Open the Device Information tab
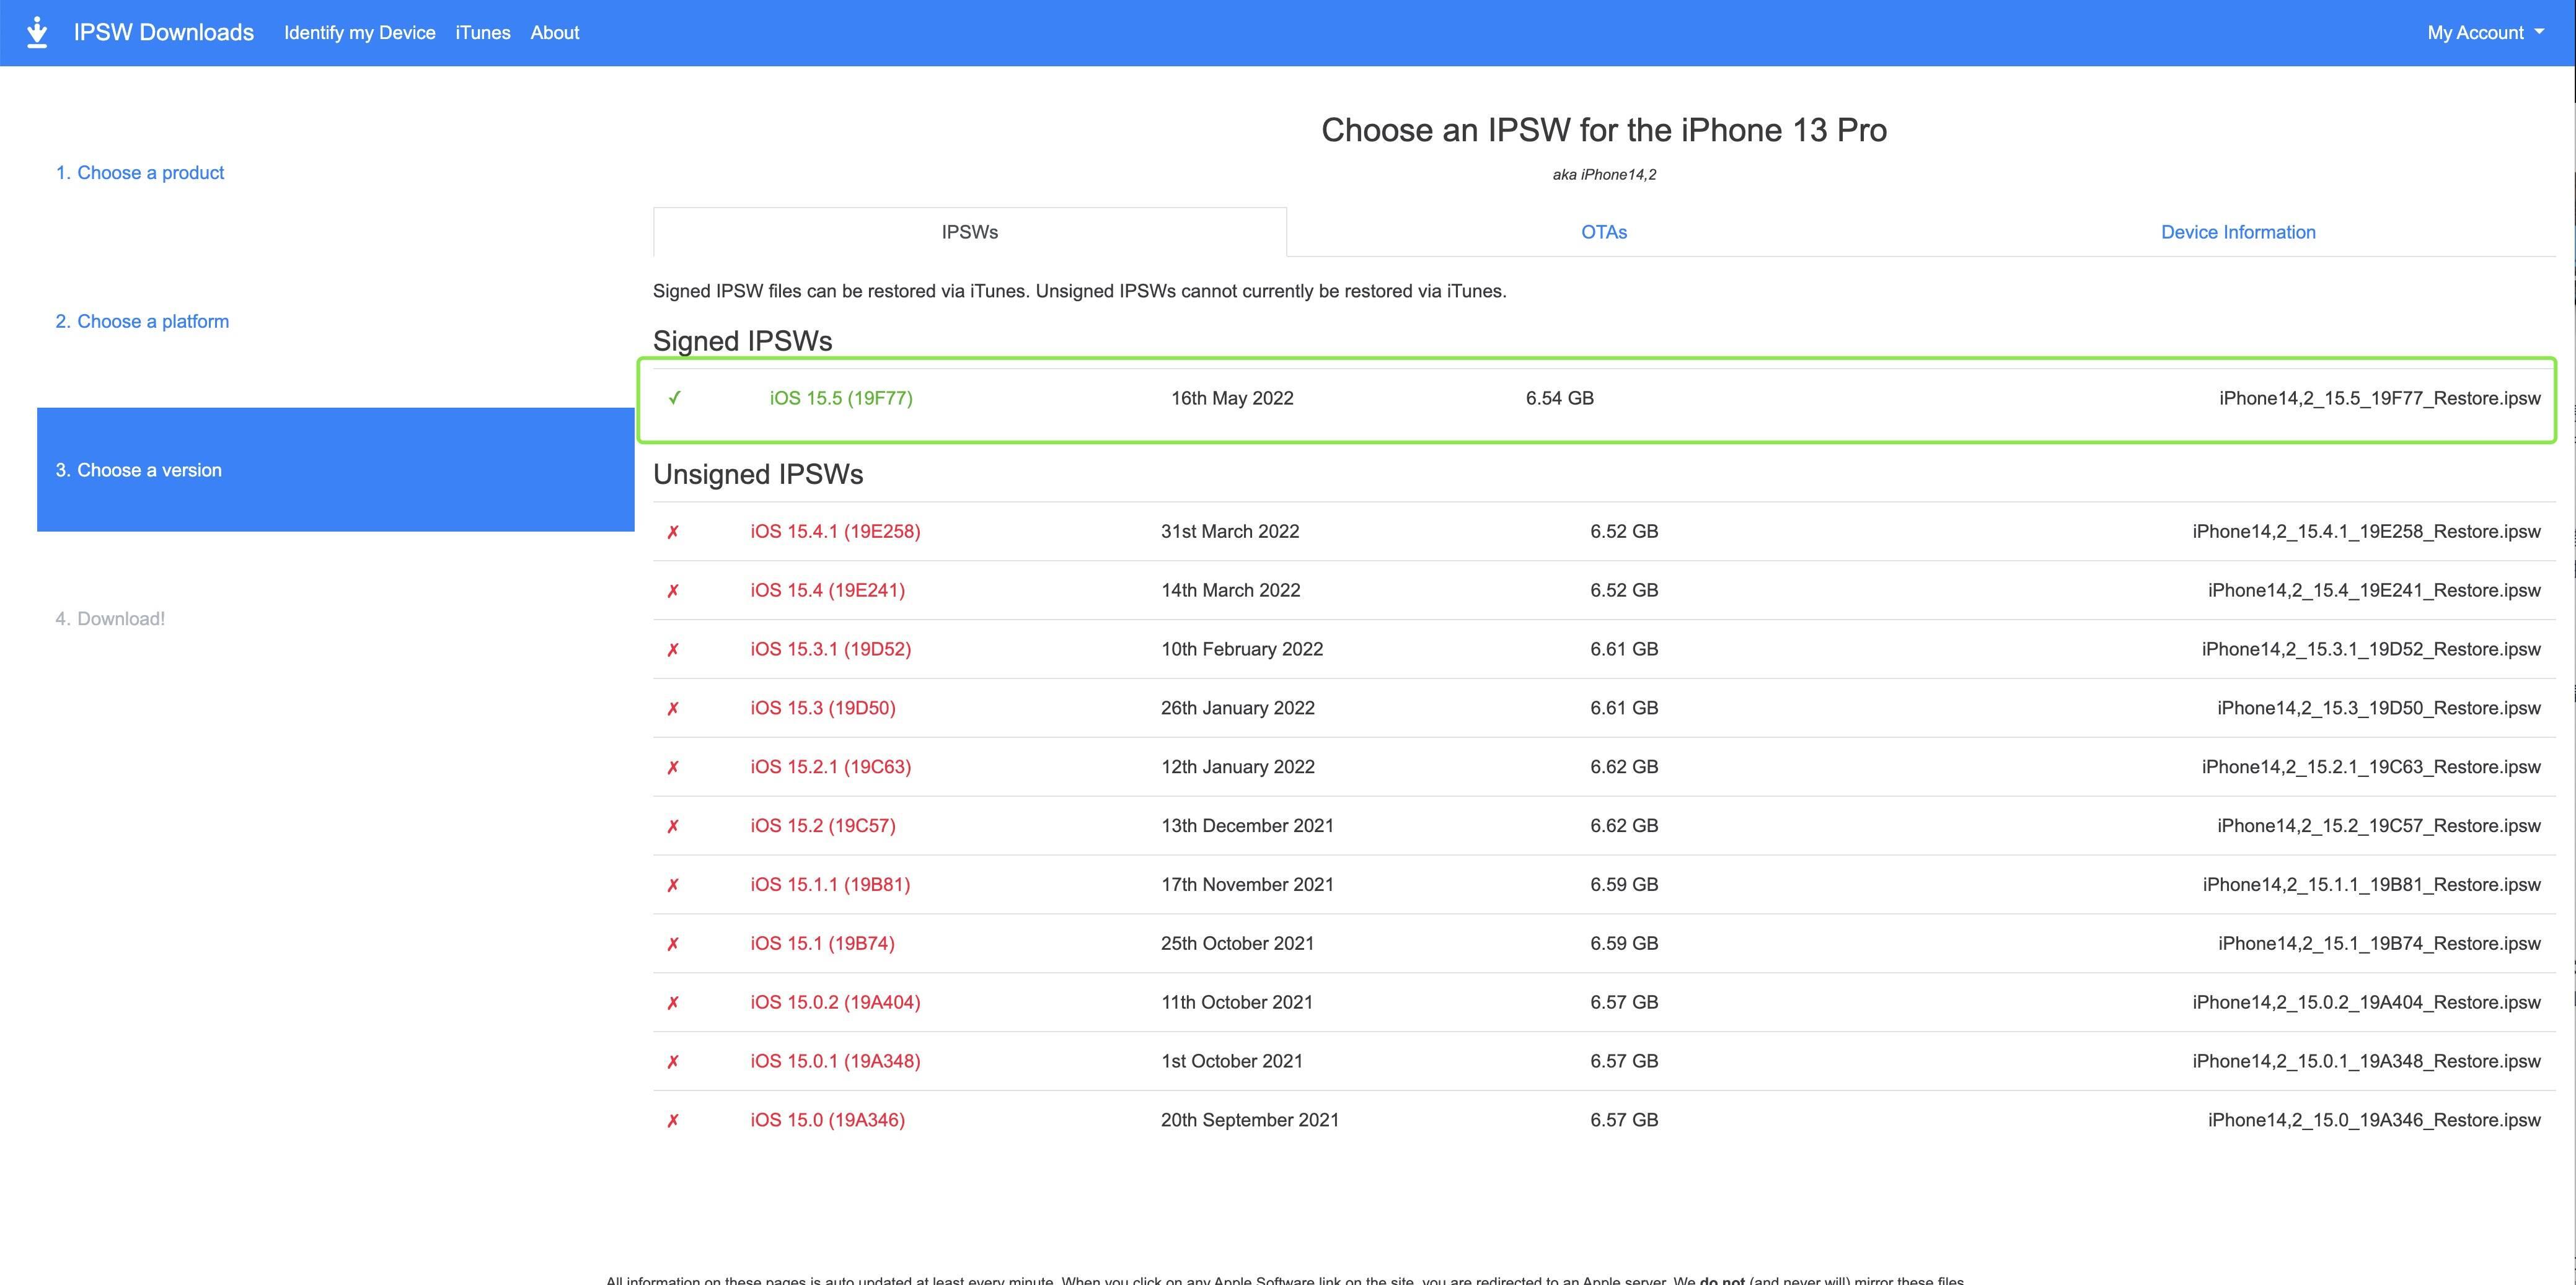This screenshot has width=2576, height=1285. coord(2237,232)
